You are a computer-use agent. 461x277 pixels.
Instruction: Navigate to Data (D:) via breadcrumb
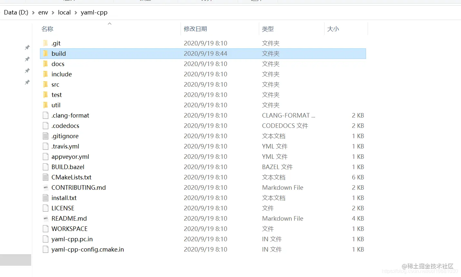[x=16, y=12]
